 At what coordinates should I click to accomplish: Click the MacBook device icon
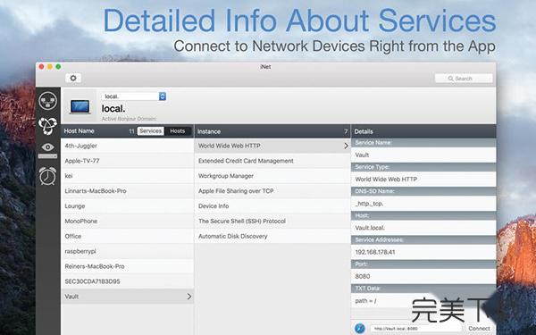(x=80, y=106)
